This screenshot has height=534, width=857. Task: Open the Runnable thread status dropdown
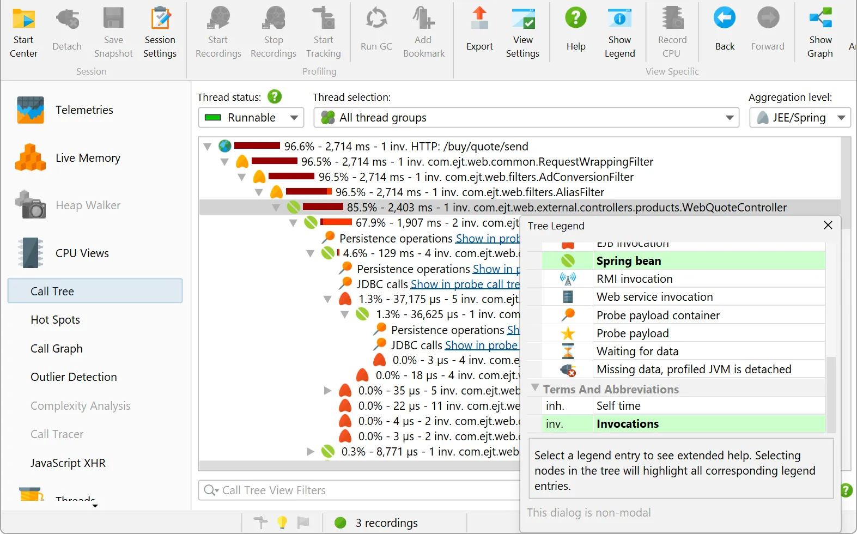pyautogui.click(x=251, y=118)
